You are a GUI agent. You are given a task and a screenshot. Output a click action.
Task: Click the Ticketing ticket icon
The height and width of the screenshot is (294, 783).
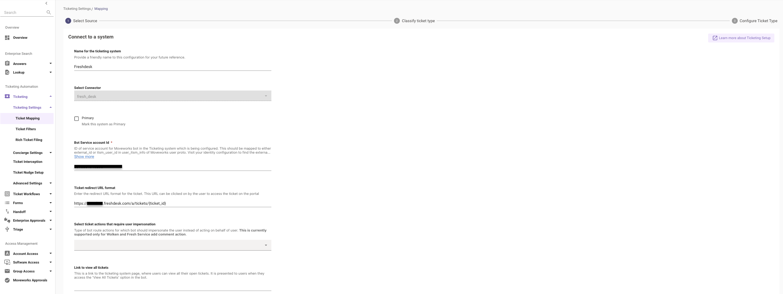coord(7,96)
